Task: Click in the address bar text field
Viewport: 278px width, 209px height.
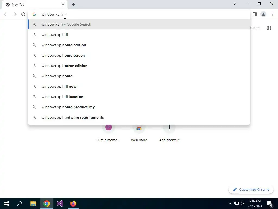Action: 139,14
